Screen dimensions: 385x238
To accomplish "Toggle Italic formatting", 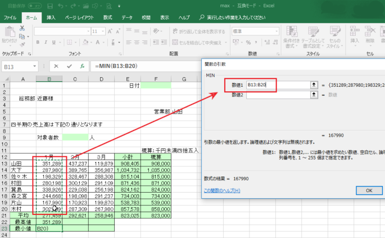I will (x=46, y=43).
